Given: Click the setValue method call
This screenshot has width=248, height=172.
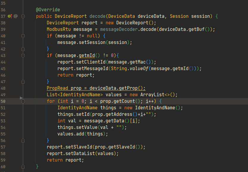Looking at the screenshot, I should [x=87, y=127].
